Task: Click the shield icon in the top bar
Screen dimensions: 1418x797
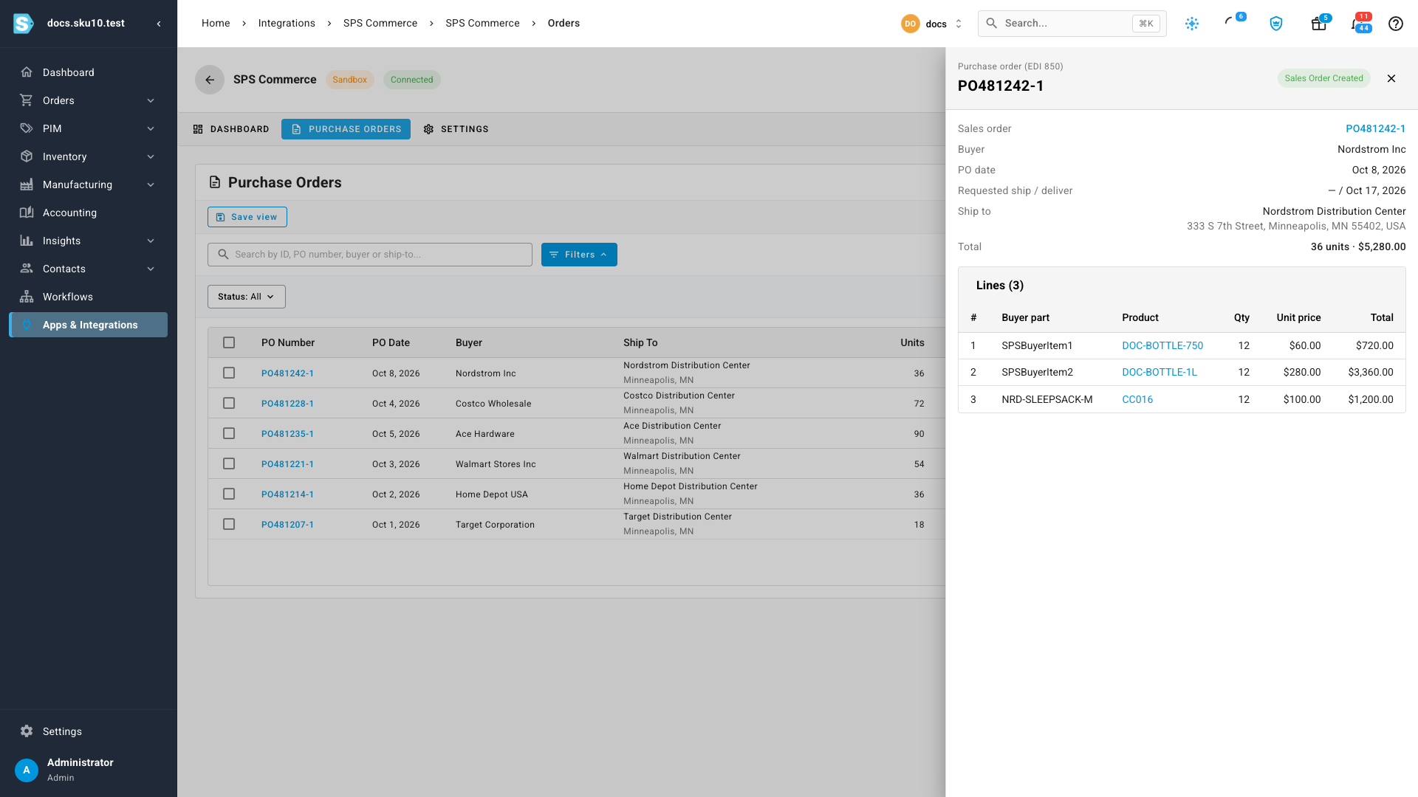Action: pyautogui.click(x=1276, y=24)
